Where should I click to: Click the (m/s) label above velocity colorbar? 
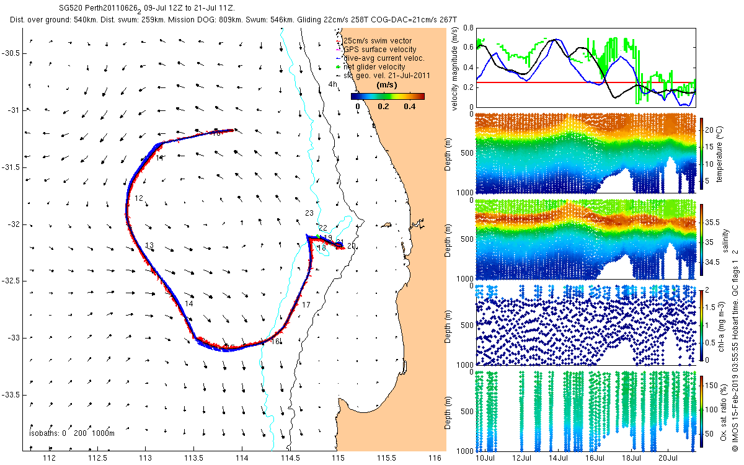(x=387, y=86)
